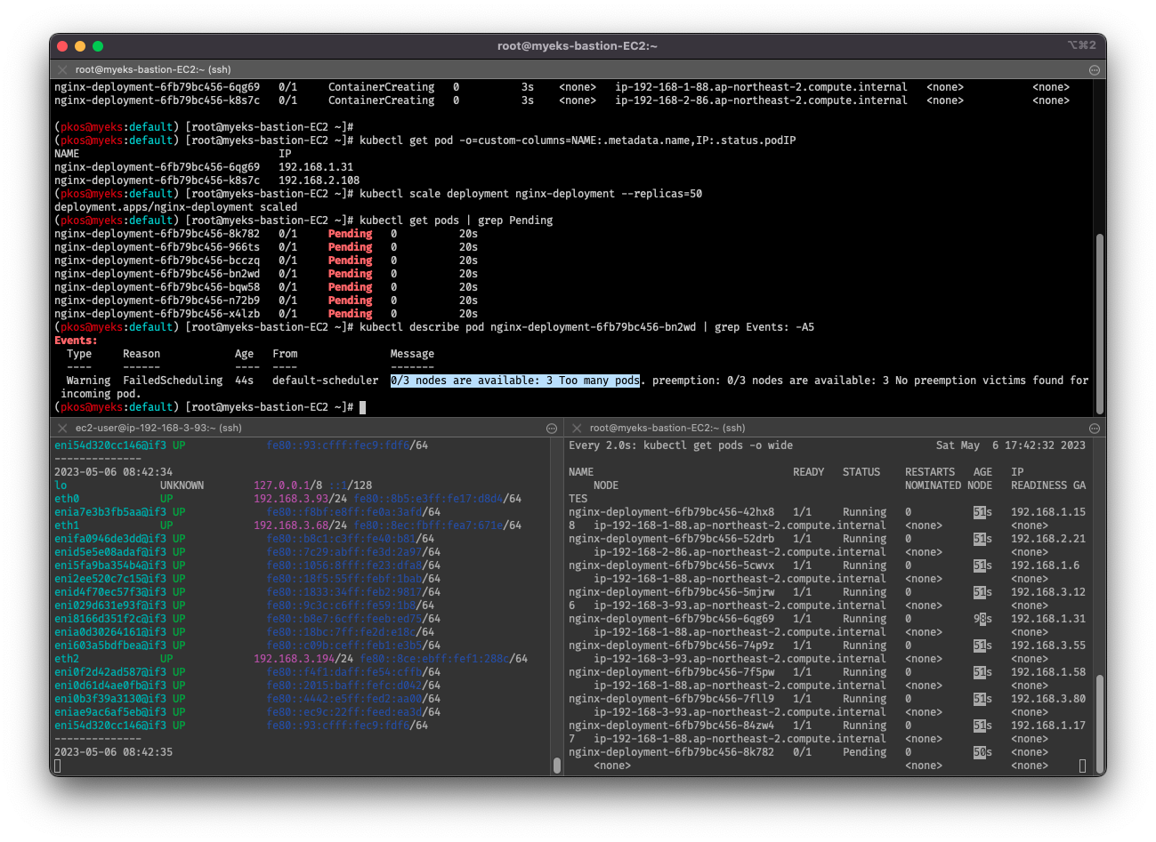Click the highlighted '0/3 nodes are available' text
This screenshot has width=1156, height=842.
click(515, 381)
